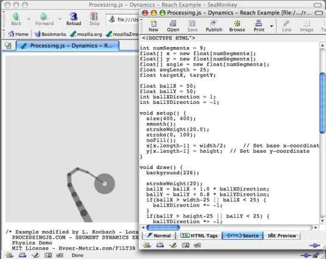Screen dimensions: 326x259
Task: Switch to the HTML Tags tab
Action: 199,236
